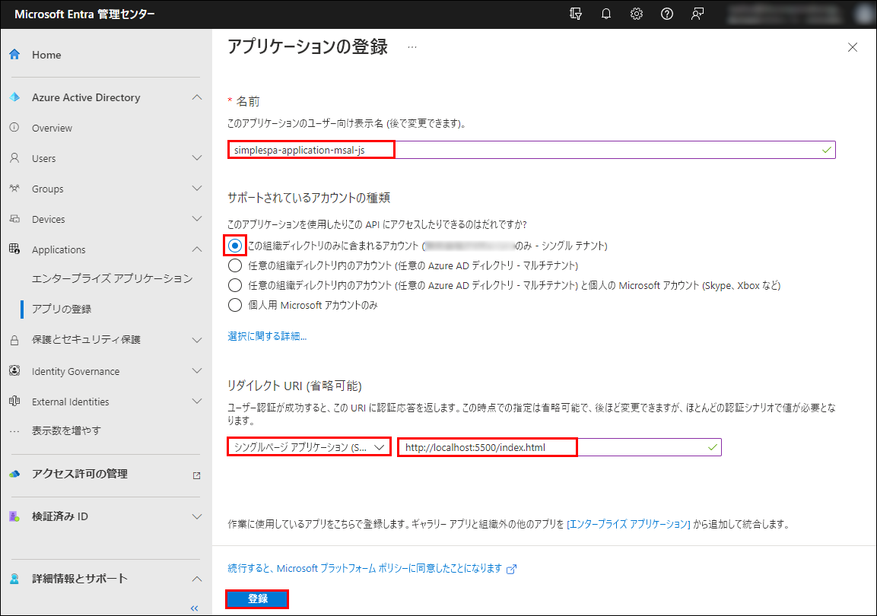Image resolution: width=877 pixels, height=616 pixels.
Task: Click the 検証済み ID badge icon
Action: (x=14, y=516)
